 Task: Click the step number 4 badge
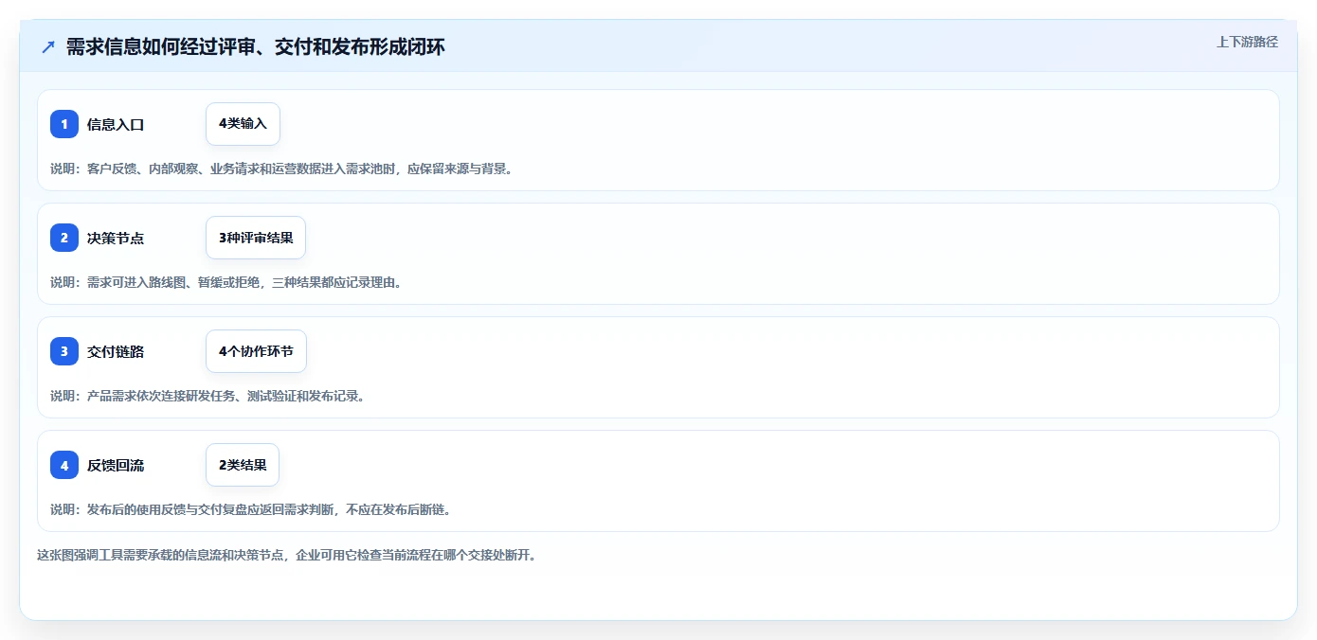coord(64,465)
